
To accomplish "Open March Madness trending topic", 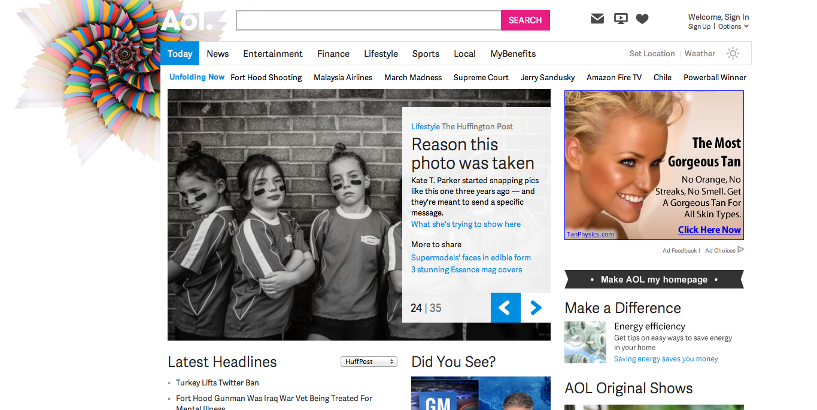I will [413, 77].
